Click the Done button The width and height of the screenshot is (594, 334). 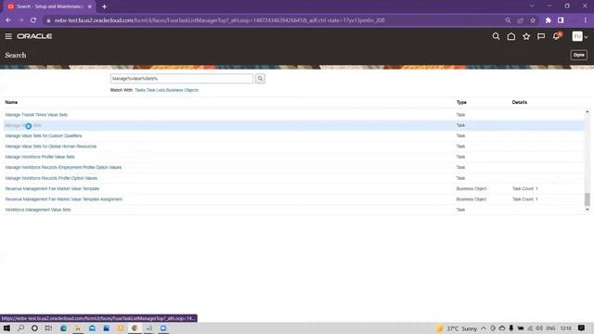[579, 55]
